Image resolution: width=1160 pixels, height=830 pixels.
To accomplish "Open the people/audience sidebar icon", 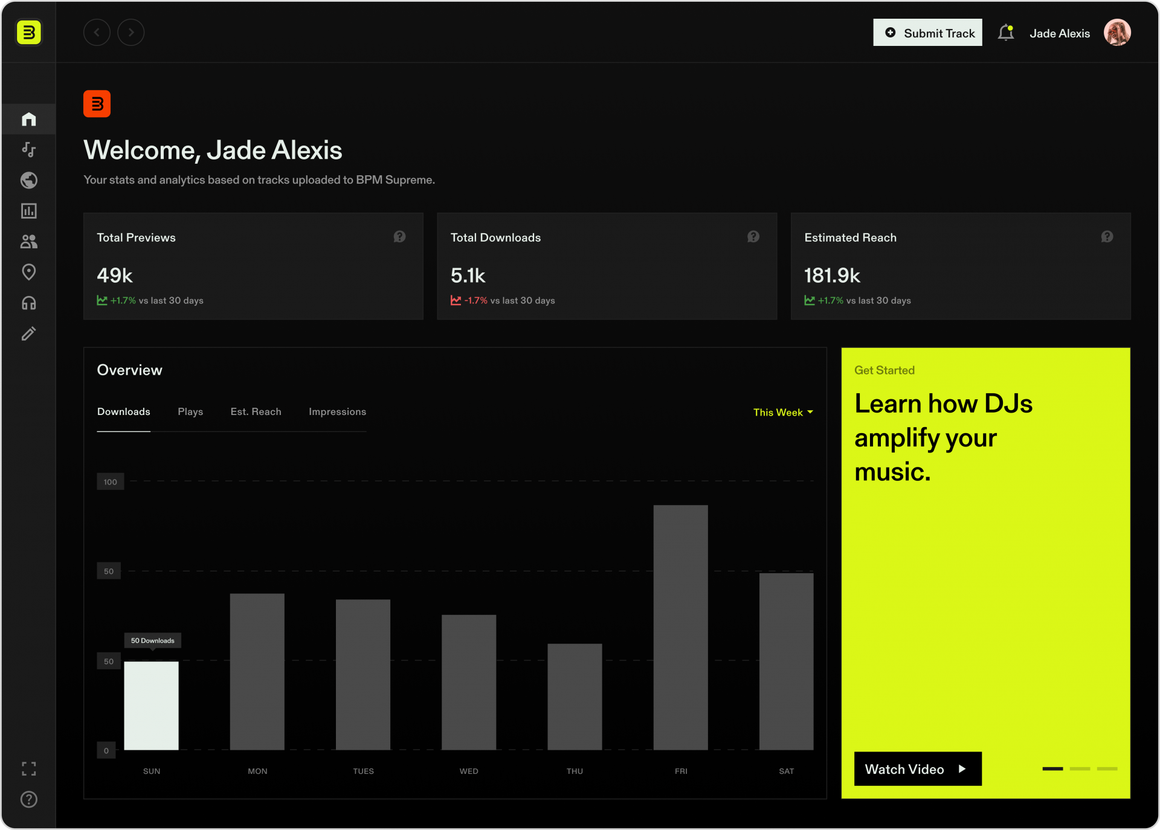I will point(28,242).
